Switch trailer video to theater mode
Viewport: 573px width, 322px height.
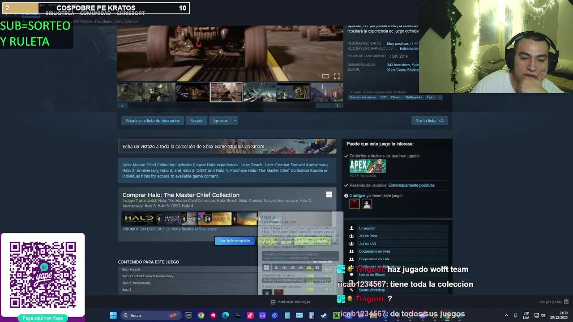click(325, 76)
